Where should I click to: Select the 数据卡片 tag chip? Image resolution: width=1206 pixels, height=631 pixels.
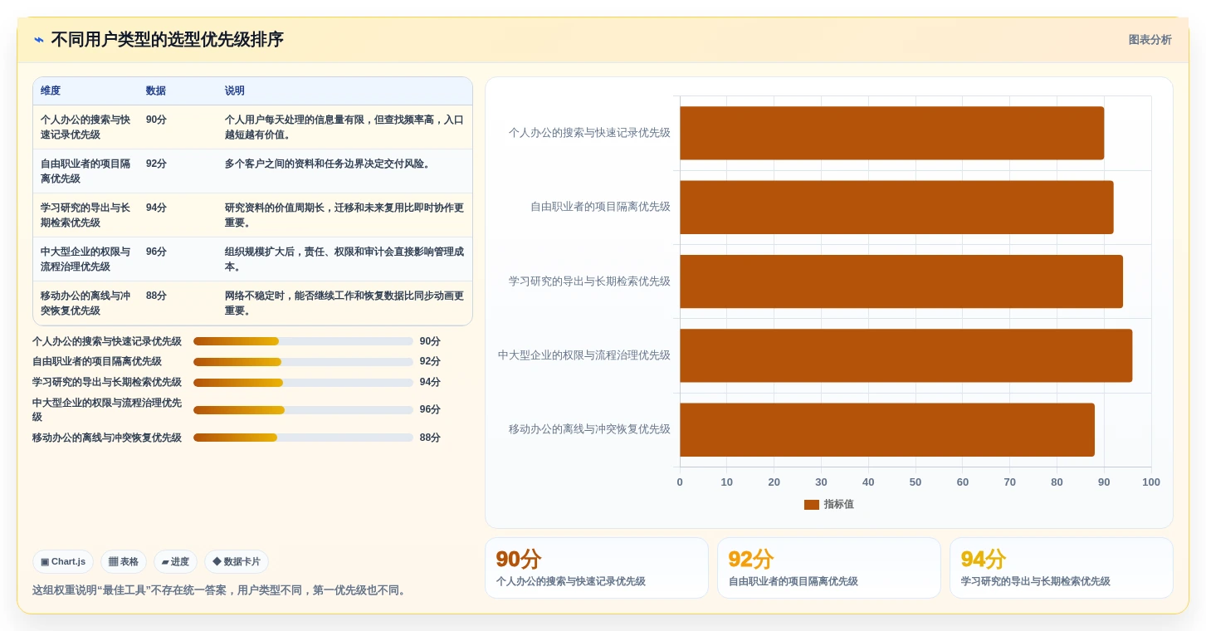[237, 562]
